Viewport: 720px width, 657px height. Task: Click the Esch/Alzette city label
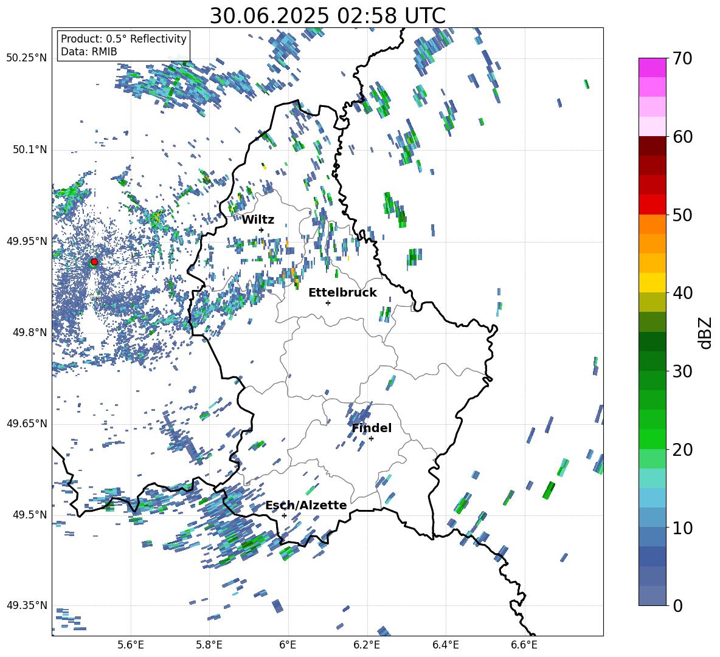tap(306, 505)
